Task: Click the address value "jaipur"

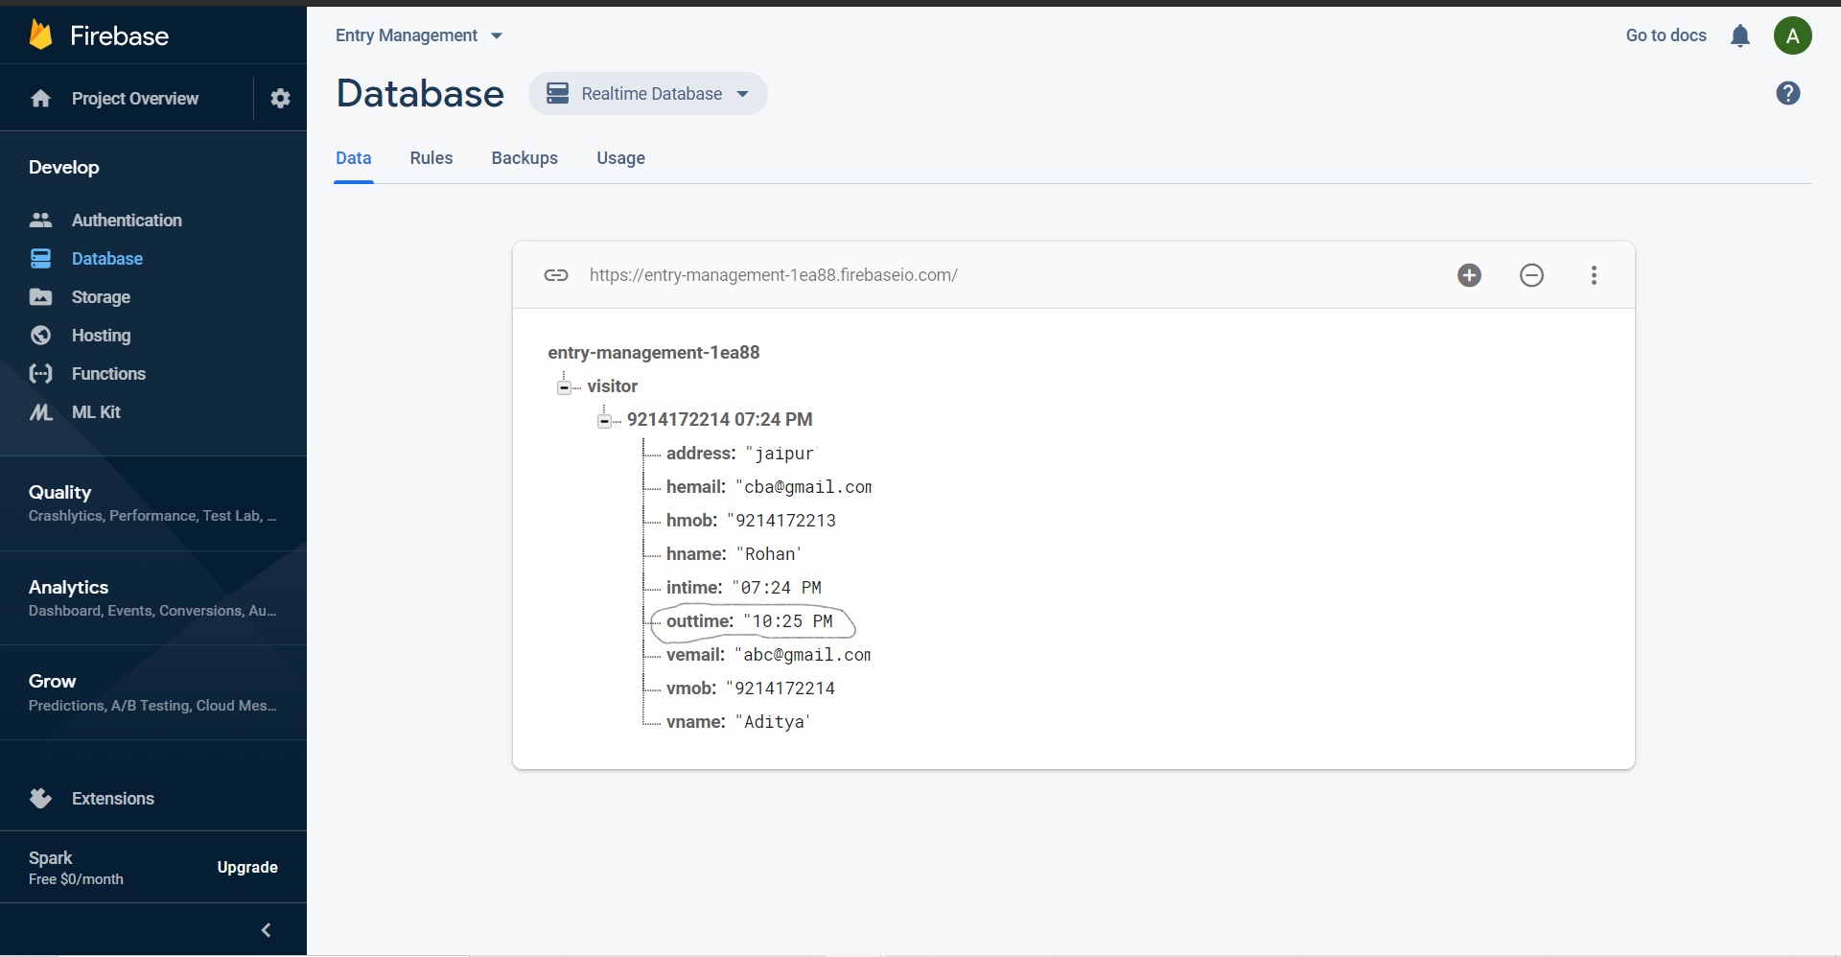Action: pyautogui.click(x=781, y=454)
